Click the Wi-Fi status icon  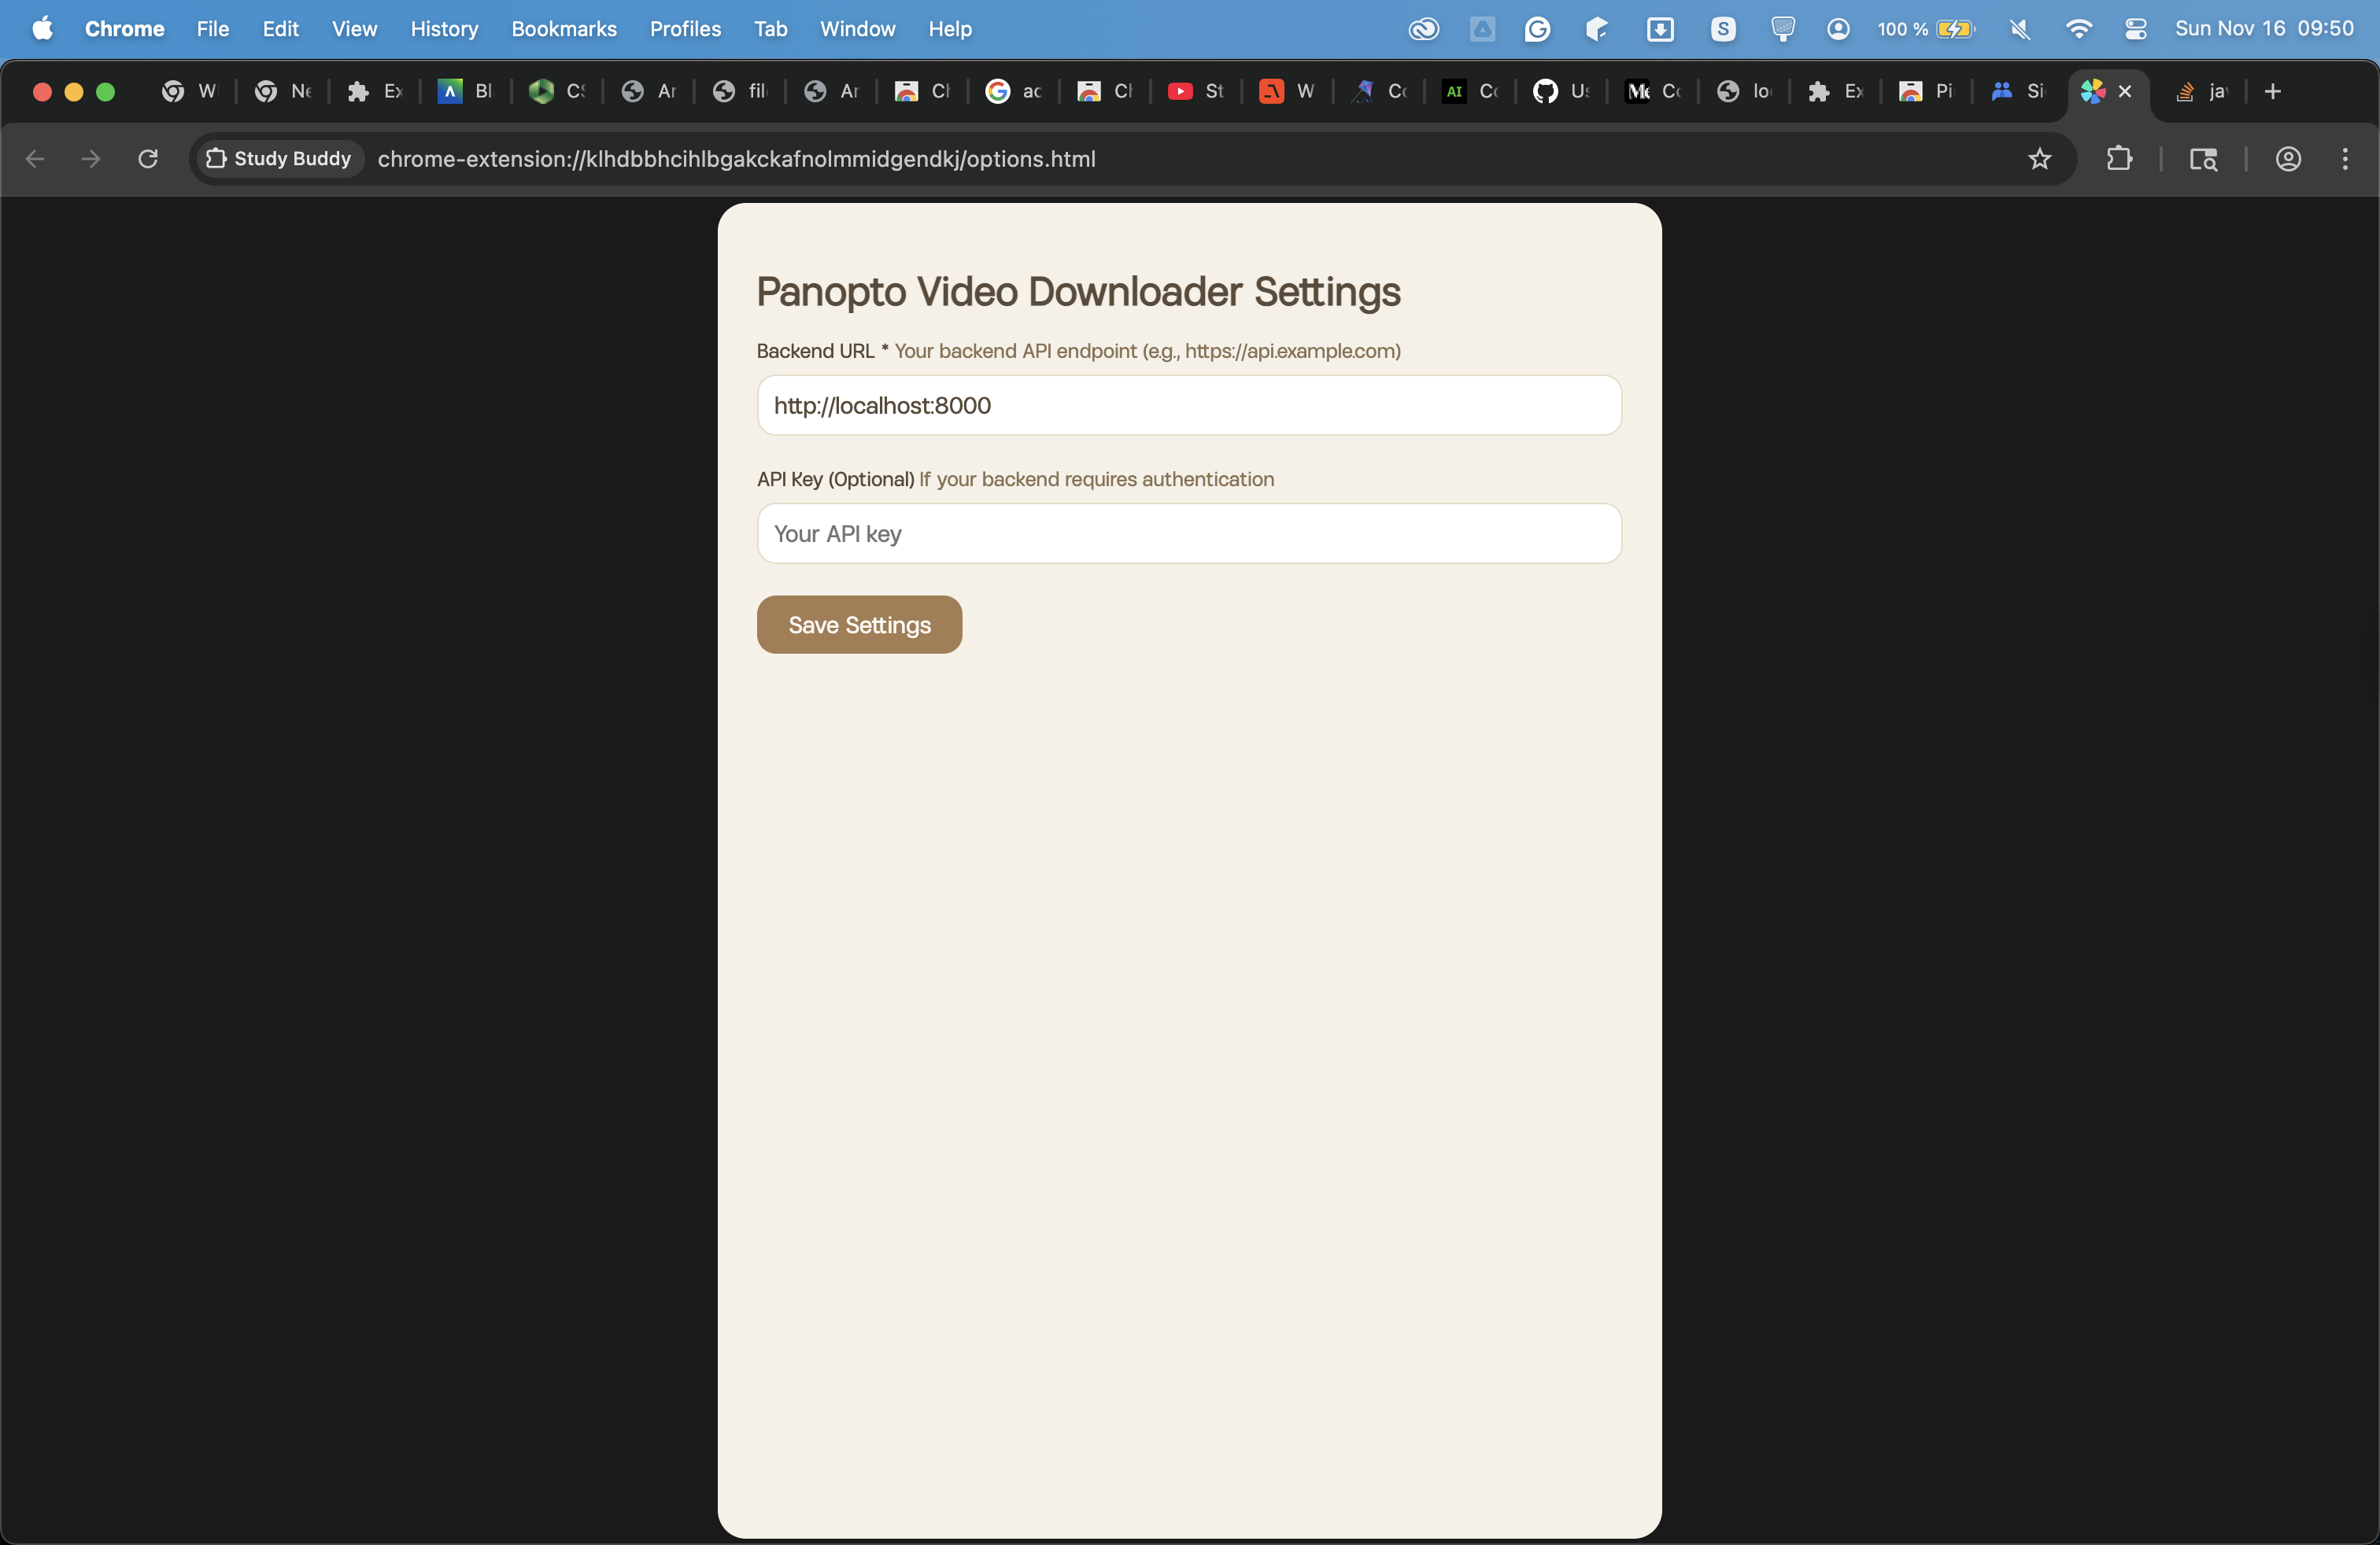point(2078,29)
